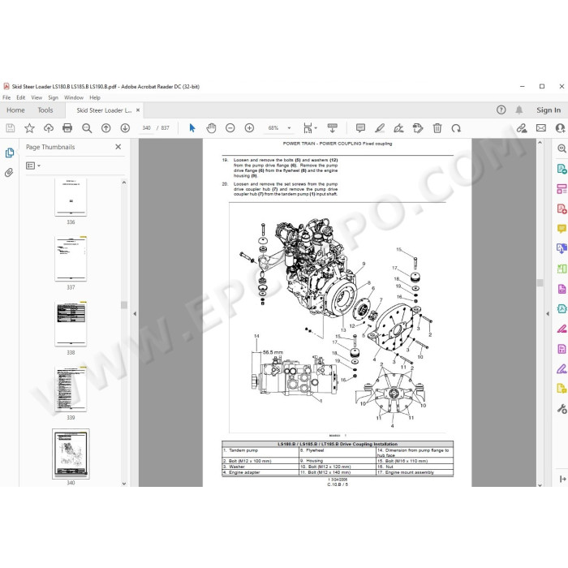Zoom in with the plus circle icon

click(x=249, y=128)
